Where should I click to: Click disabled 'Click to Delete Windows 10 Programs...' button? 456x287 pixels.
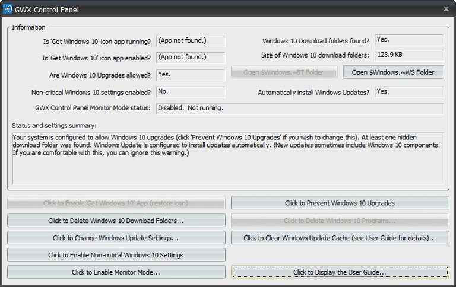click(340, 221)
